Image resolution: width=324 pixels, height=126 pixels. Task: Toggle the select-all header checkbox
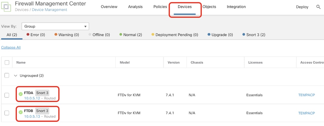click(x=7, y=63)
